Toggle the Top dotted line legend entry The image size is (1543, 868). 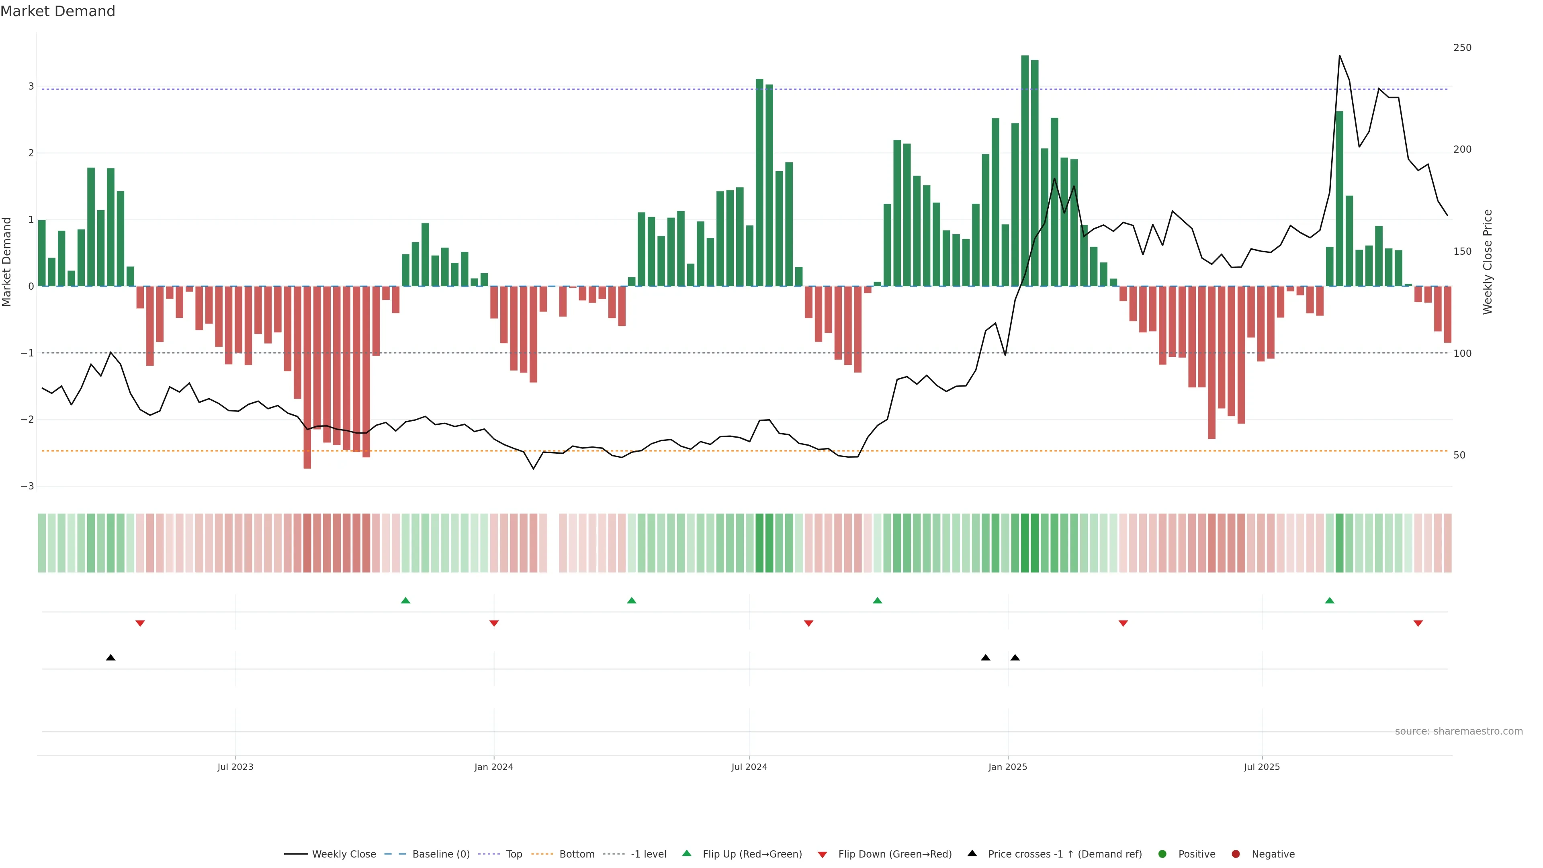pyautogui.click(x=514, y=854)
